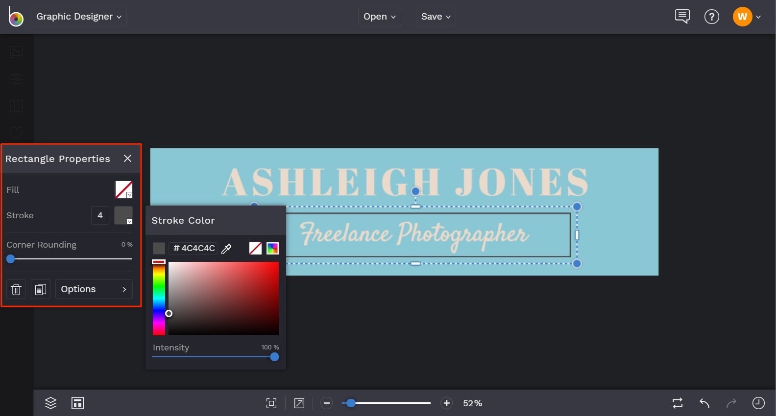Image resolution: width=776 pixels, height=416 pixels.
Task: Click the Corner Rounding 0 % value
Action: (x=127, y=245)
